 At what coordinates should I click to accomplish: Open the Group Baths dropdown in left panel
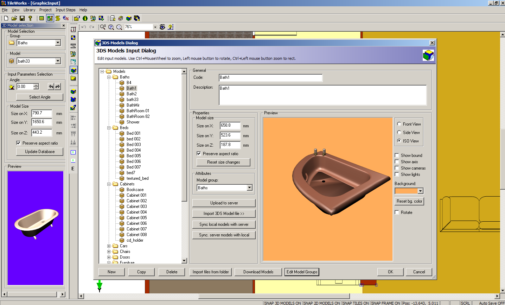point(58,43)
